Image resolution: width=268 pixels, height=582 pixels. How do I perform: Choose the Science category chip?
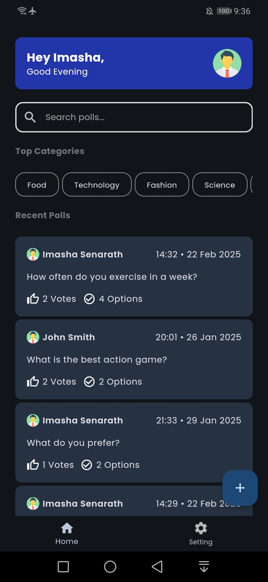click(x=220, y=185)
